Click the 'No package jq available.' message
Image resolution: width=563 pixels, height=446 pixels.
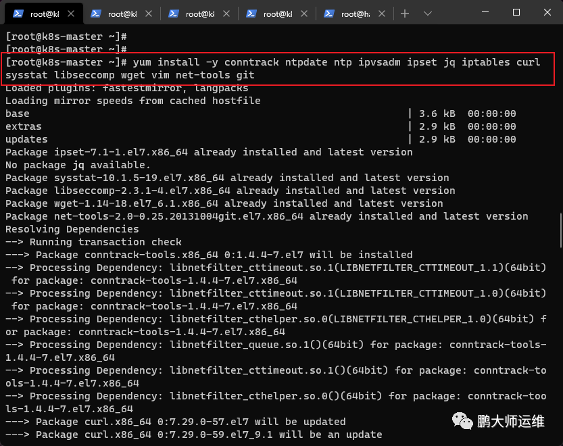point(78,165)
